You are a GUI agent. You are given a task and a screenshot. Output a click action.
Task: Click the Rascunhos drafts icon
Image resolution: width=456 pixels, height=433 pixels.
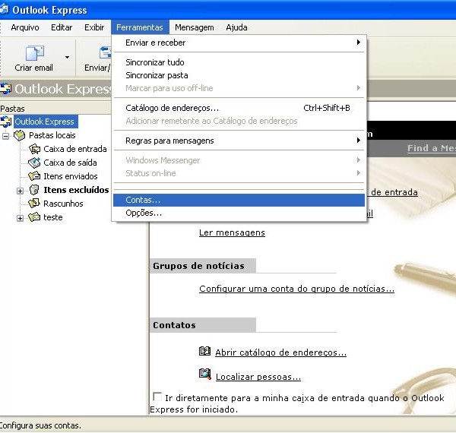[x=34, y=204]
